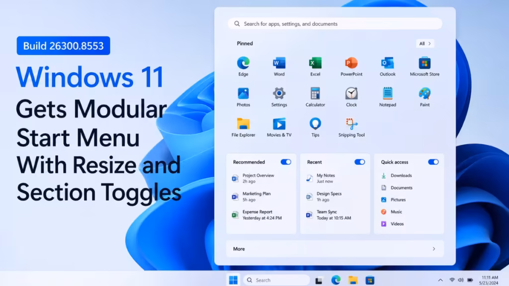Open Downloads in Quick access
This screenshot has width=509, height=286.
(x=396, y=175)
